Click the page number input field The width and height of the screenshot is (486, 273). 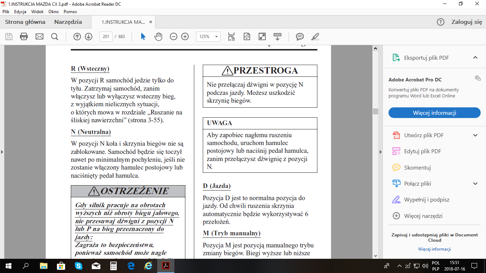[106, 37]
